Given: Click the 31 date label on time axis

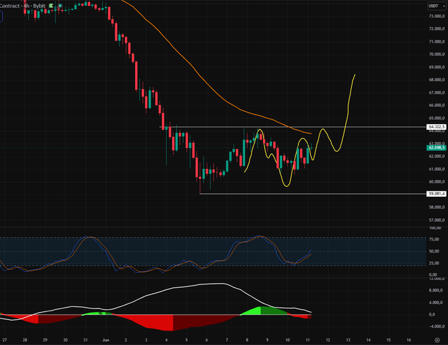Looking at the screenshot, I should click(85, 340).
